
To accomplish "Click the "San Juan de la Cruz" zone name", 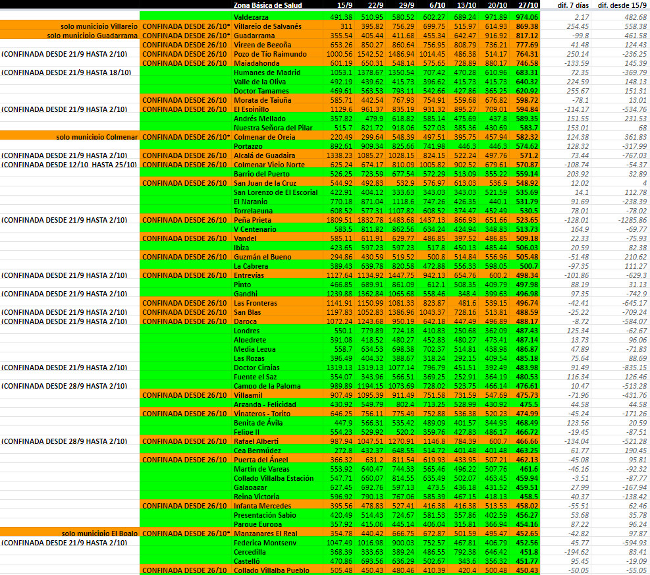I will point(265,183).
